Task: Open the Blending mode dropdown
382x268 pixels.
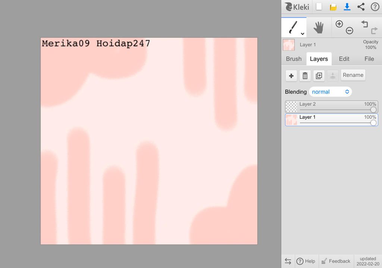Action: (x=331, y=92)
